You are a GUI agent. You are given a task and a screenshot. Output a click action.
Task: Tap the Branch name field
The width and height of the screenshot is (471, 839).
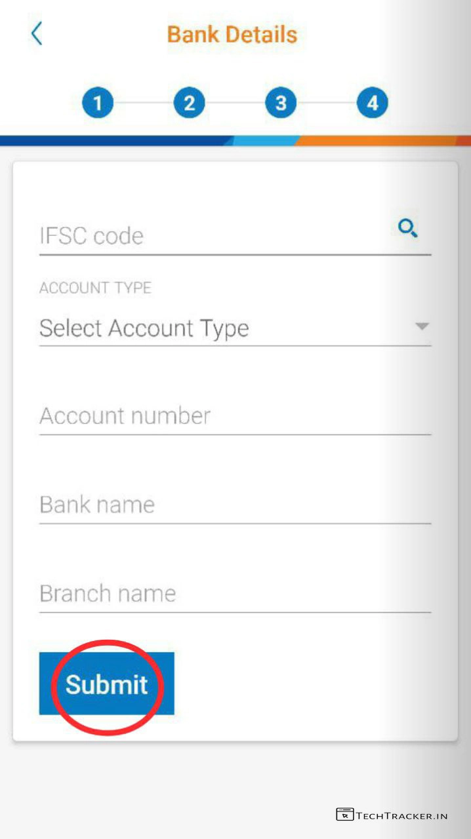(235, 594)
